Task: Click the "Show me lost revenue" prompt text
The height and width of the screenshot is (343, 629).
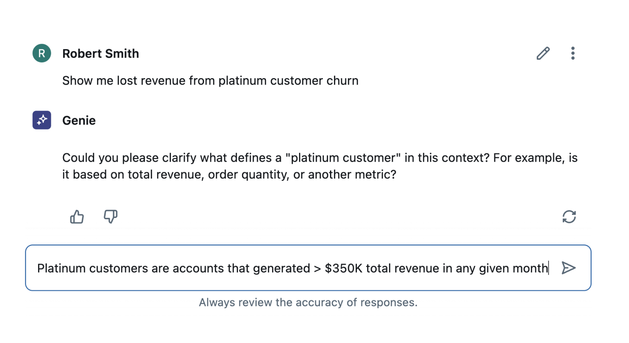Action: point(210,81)
